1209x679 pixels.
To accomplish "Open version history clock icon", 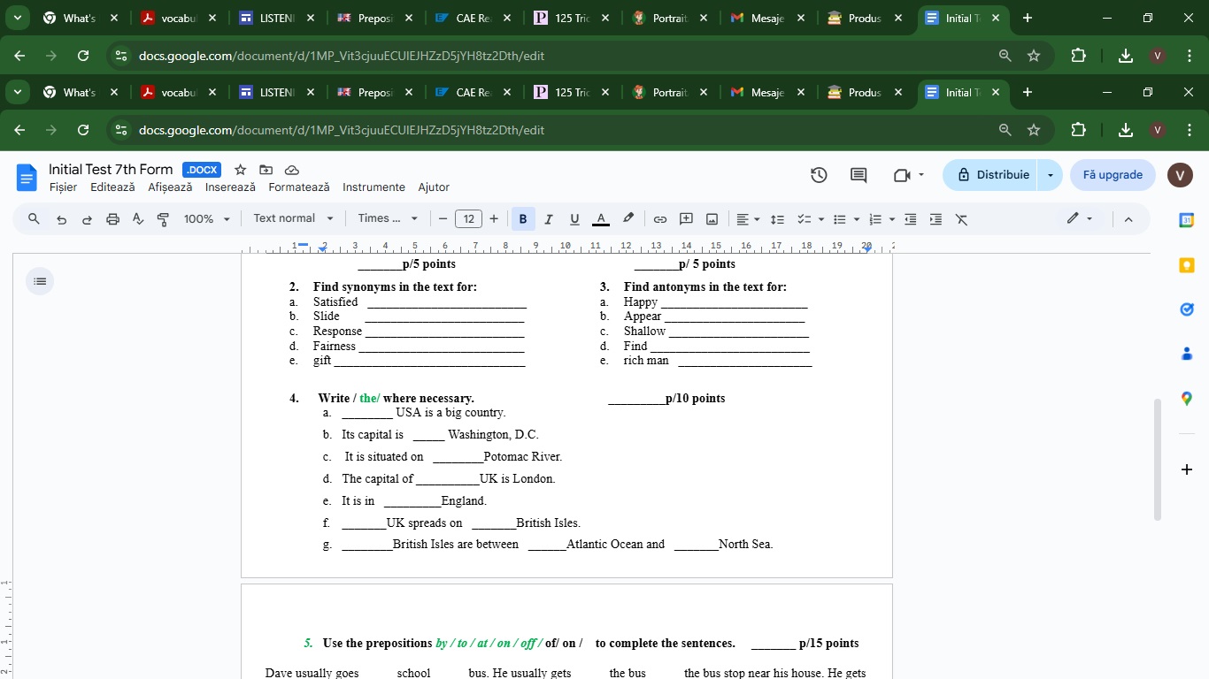I will [x=819, y=175].
